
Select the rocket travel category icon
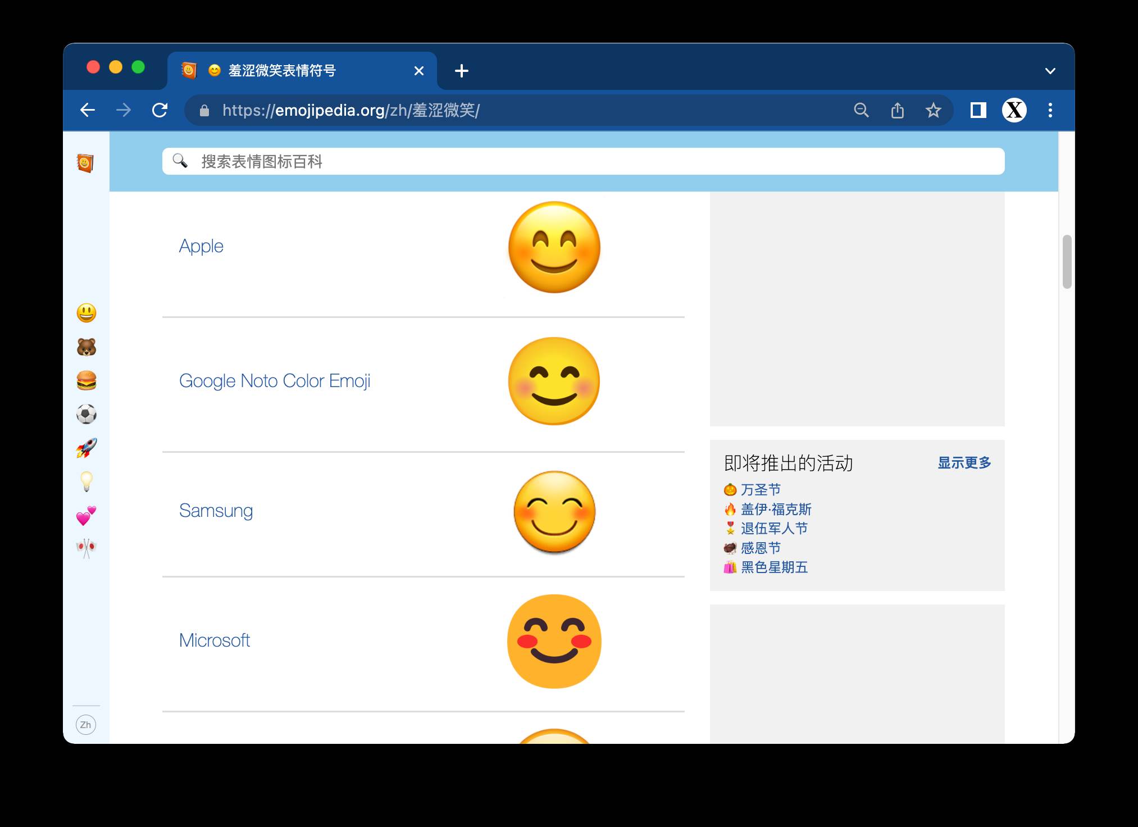point(86,448)
